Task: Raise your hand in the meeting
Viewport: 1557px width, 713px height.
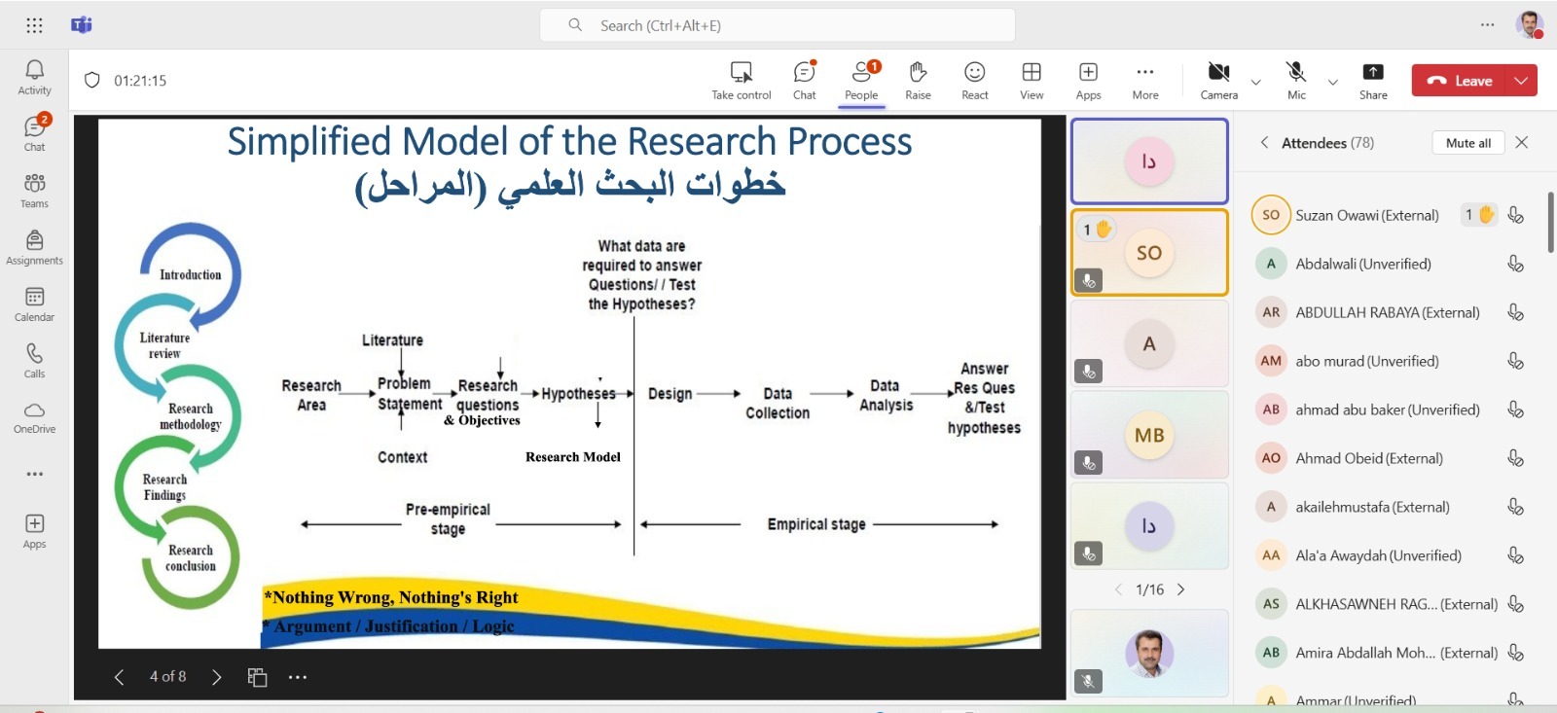Action: point(918,80)
